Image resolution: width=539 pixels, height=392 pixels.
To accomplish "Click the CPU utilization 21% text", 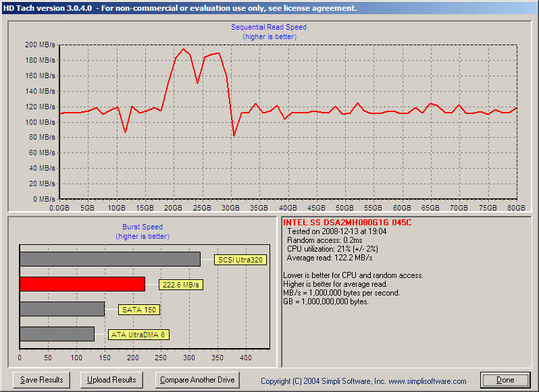I will pos(332,249).
